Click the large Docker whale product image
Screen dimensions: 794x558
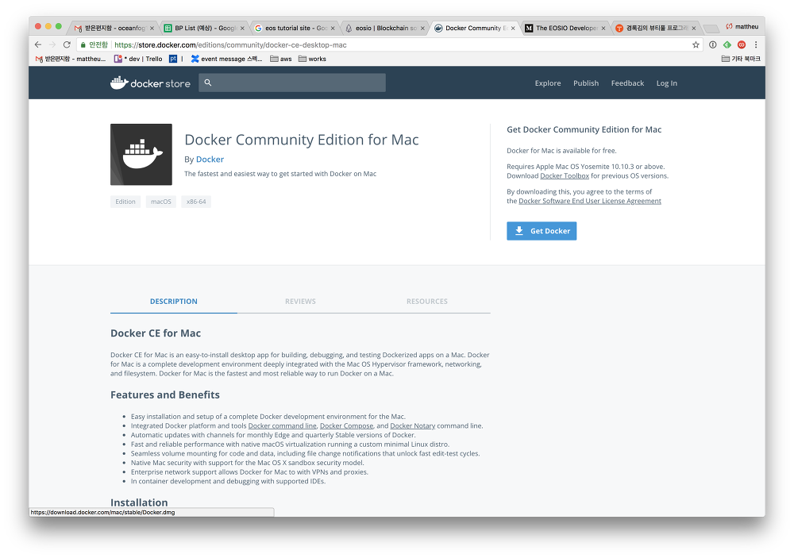click(x=141, y=155)
